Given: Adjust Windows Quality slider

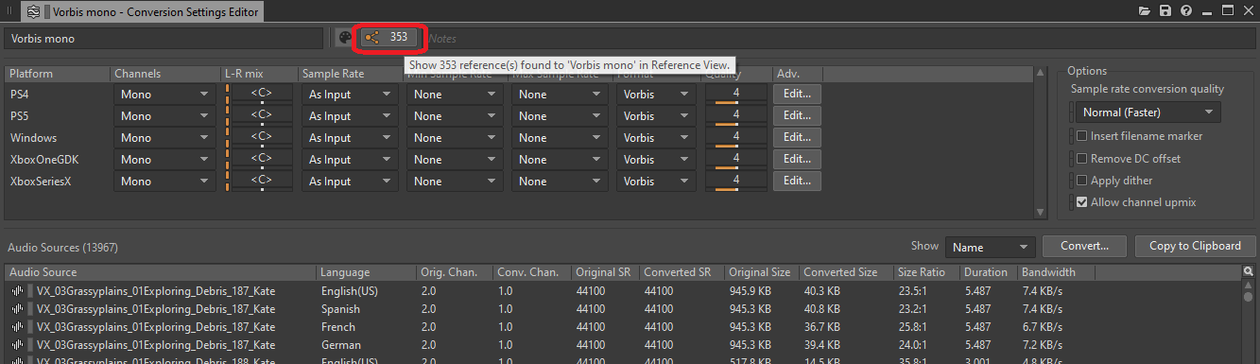Looking at the screenshot, I should point(736,137).
